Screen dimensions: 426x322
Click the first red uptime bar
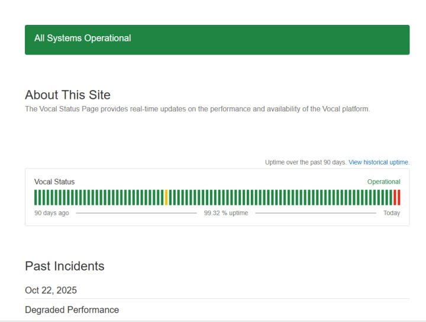[395, 197]
